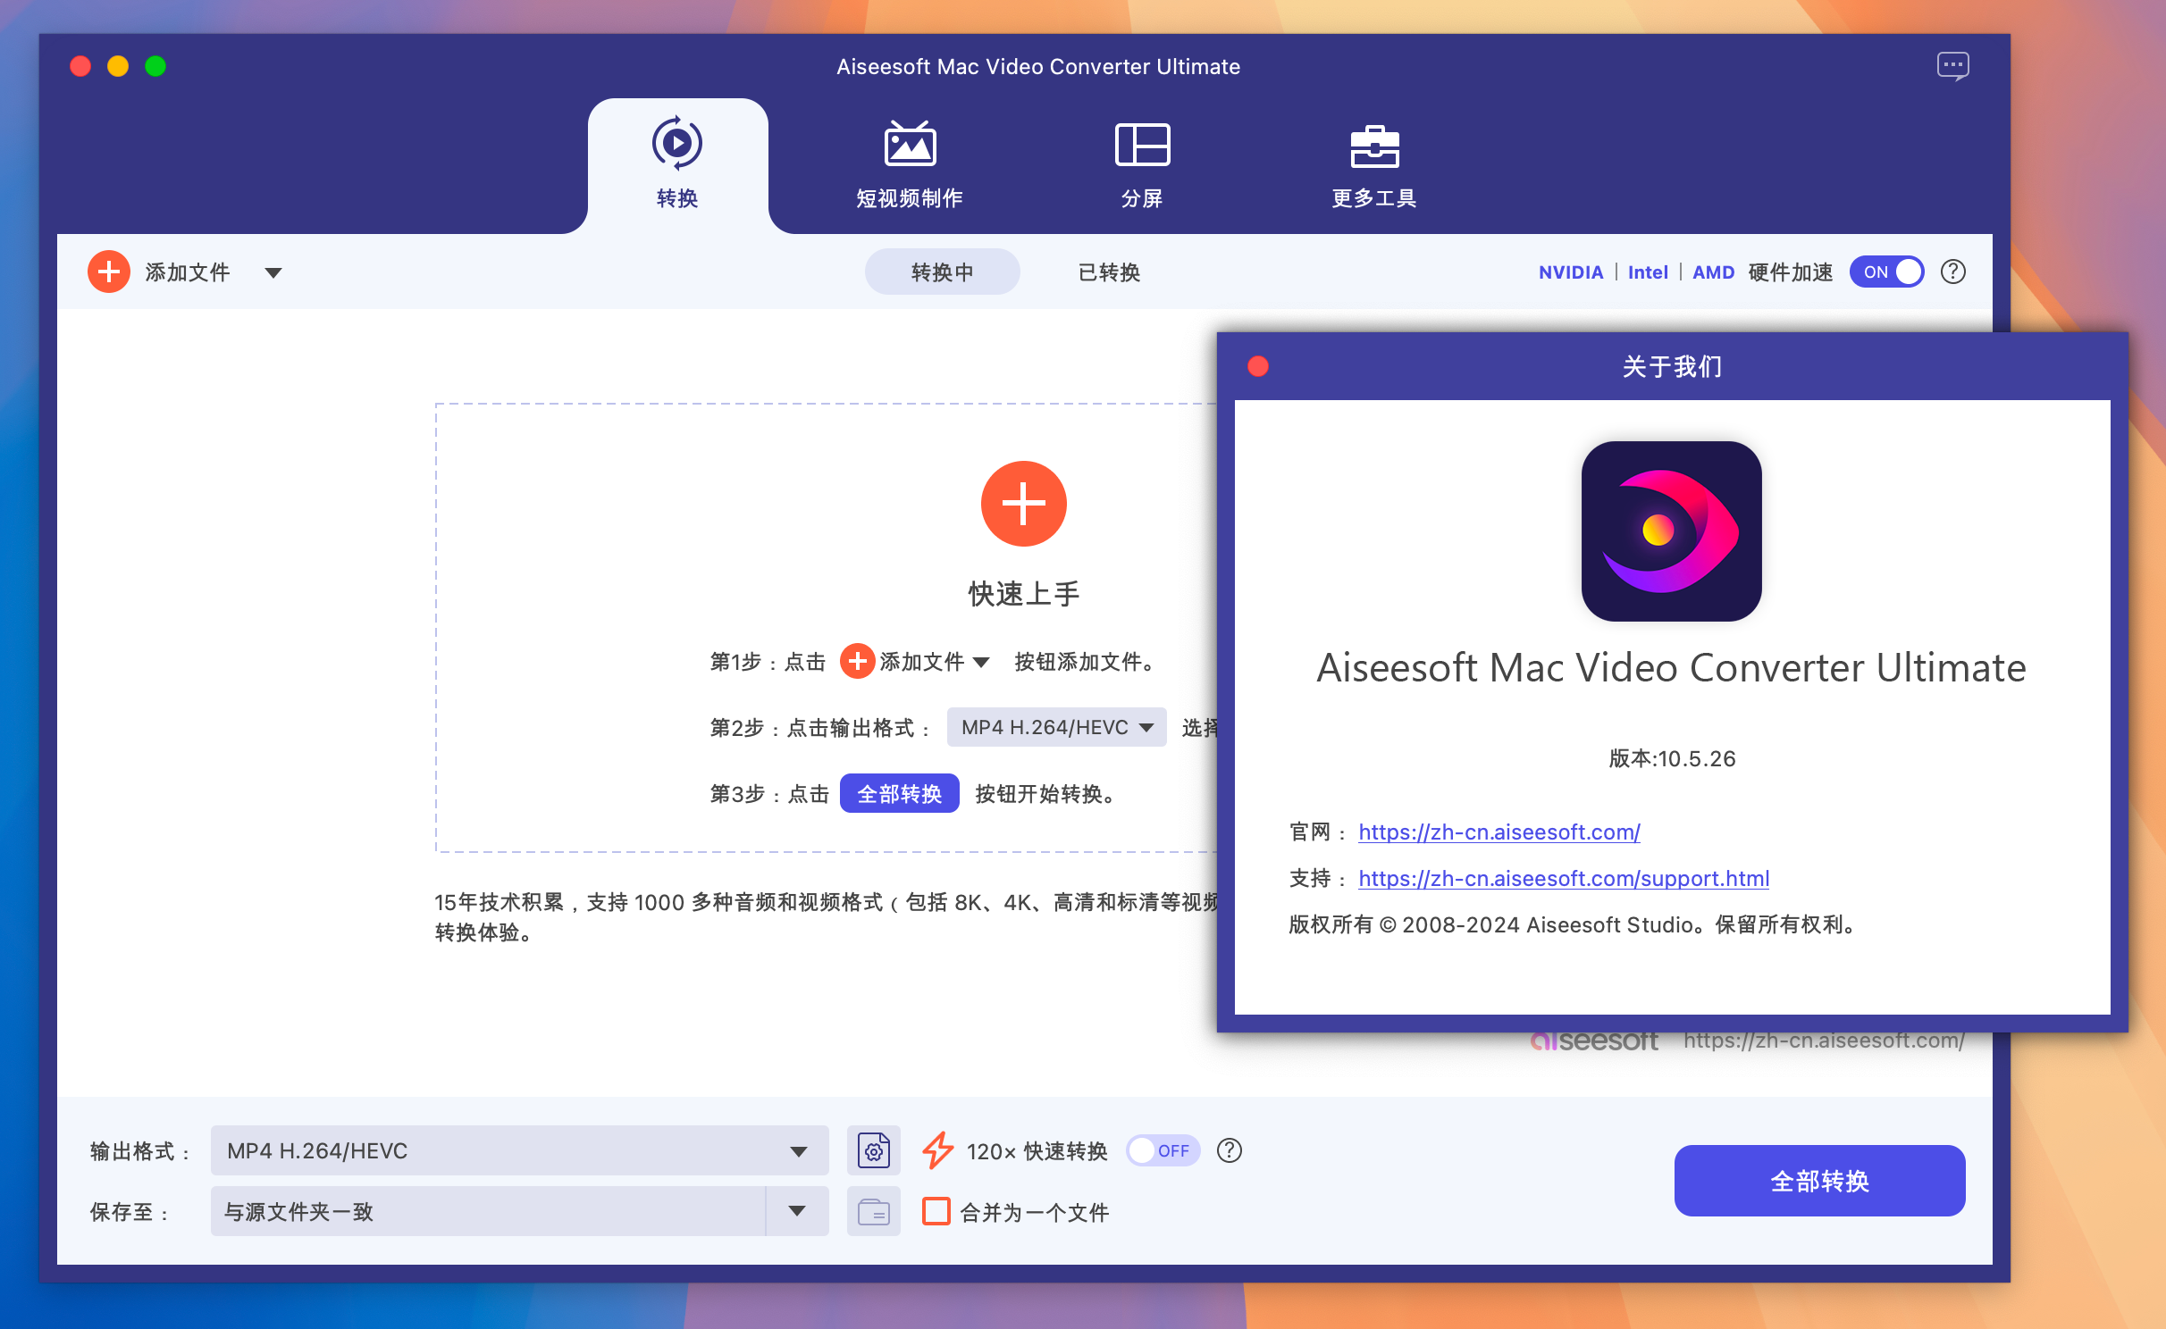Click the lightning bolt fast convert icon
This screenshot has width=2166, height=1329.
pos(937,1150)
